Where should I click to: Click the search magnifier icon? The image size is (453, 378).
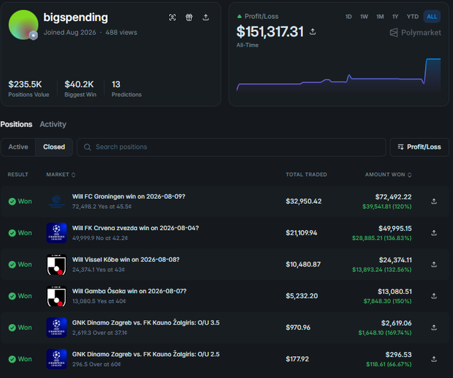tap(87, 147)
